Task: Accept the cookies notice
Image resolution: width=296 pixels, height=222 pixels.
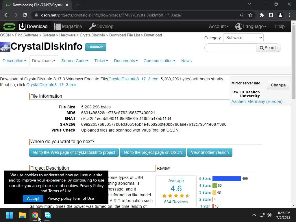Action: [33, 199]
